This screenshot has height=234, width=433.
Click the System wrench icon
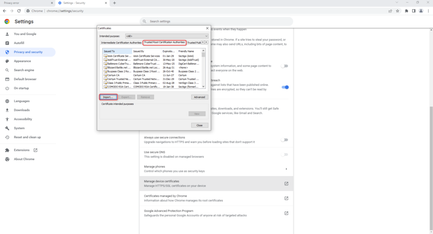coord(7,128)
